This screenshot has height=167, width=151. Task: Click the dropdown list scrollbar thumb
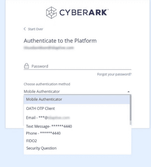point(130,108)
